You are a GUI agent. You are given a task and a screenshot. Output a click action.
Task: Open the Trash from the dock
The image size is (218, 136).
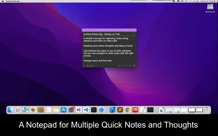point(207,110)
